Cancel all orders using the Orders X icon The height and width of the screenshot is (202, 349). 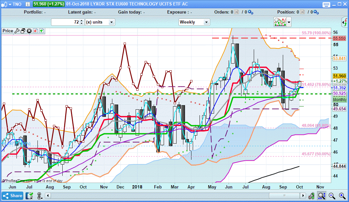[x=236, y=12]
